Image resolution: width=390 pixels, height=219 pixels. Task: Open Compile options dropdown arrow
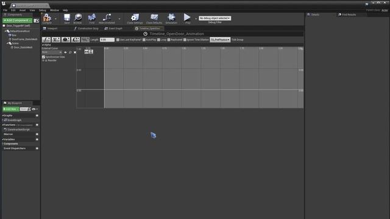point(55,19)
